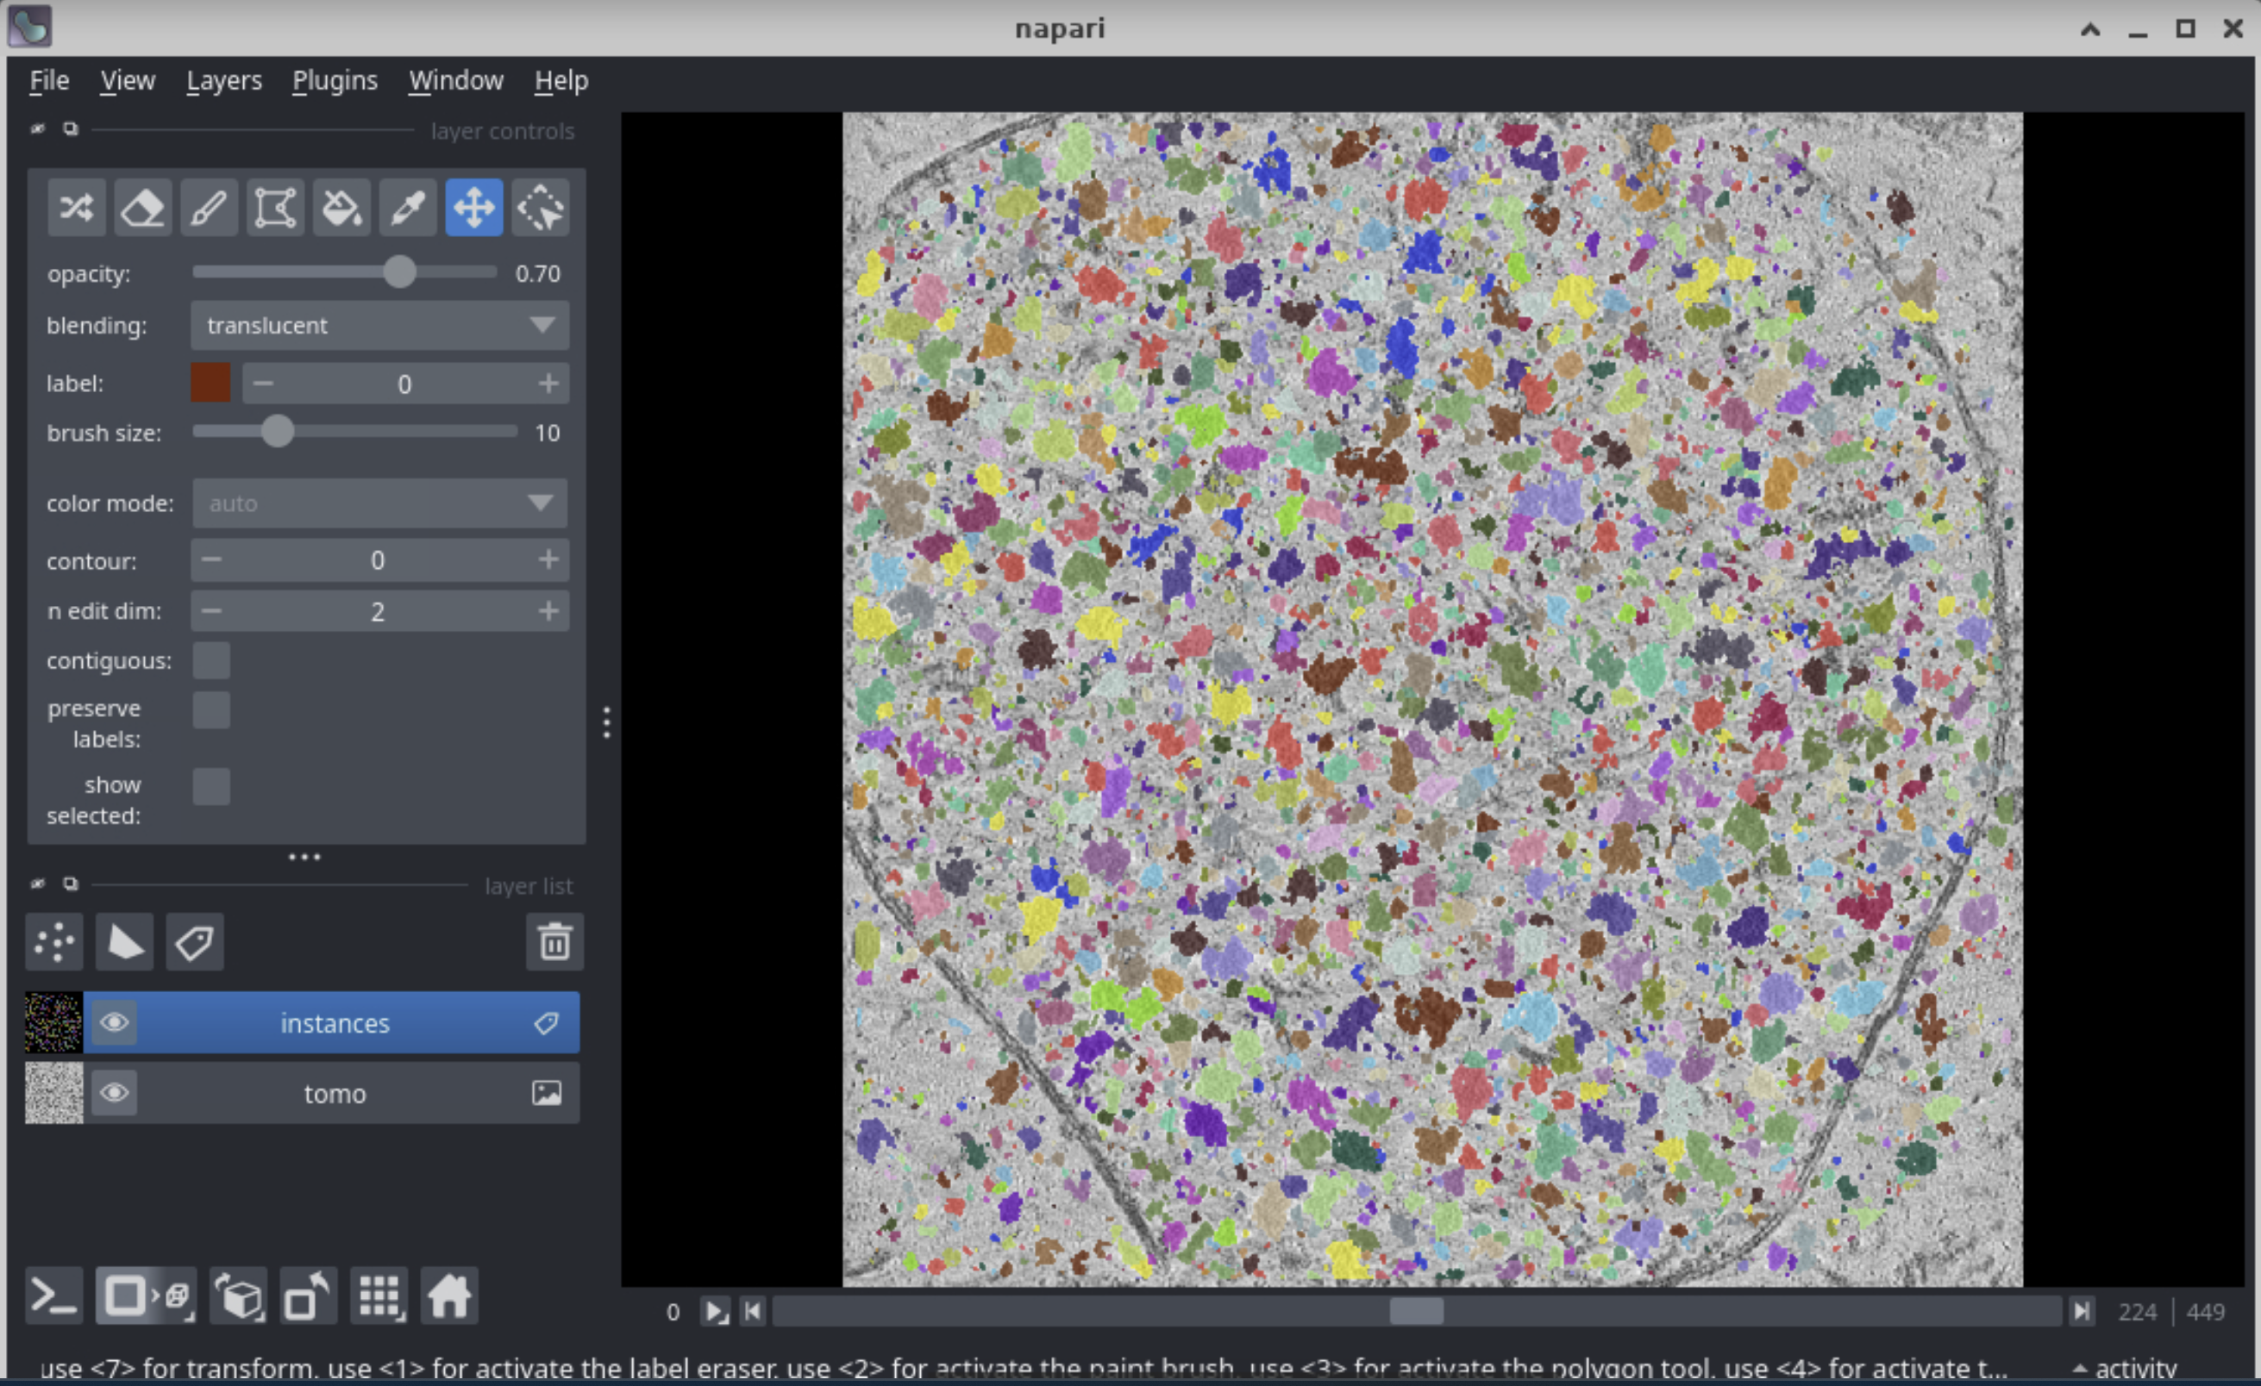
Task: Enable the contiguous checkbox
Action: click(211, 660)
